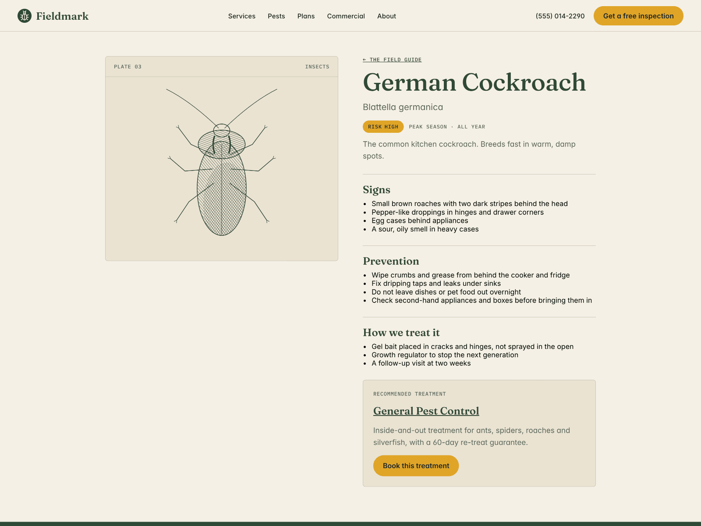
Task: Click the How we treat it heading
Action: tap(401, 333)
